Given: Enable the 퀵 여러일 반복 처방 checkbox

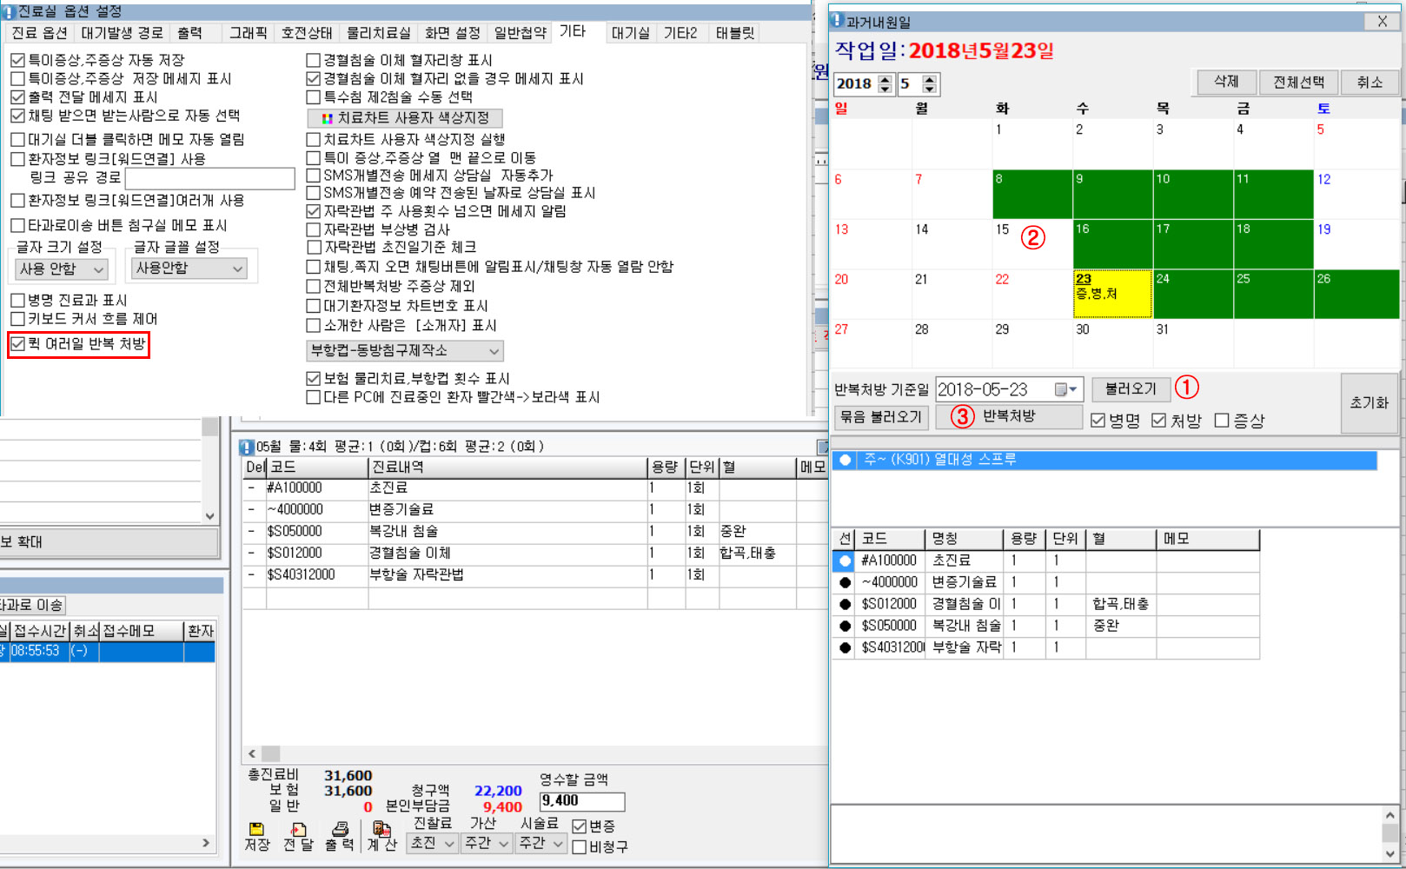Looking at the screenshot, I should coord(18,344).
